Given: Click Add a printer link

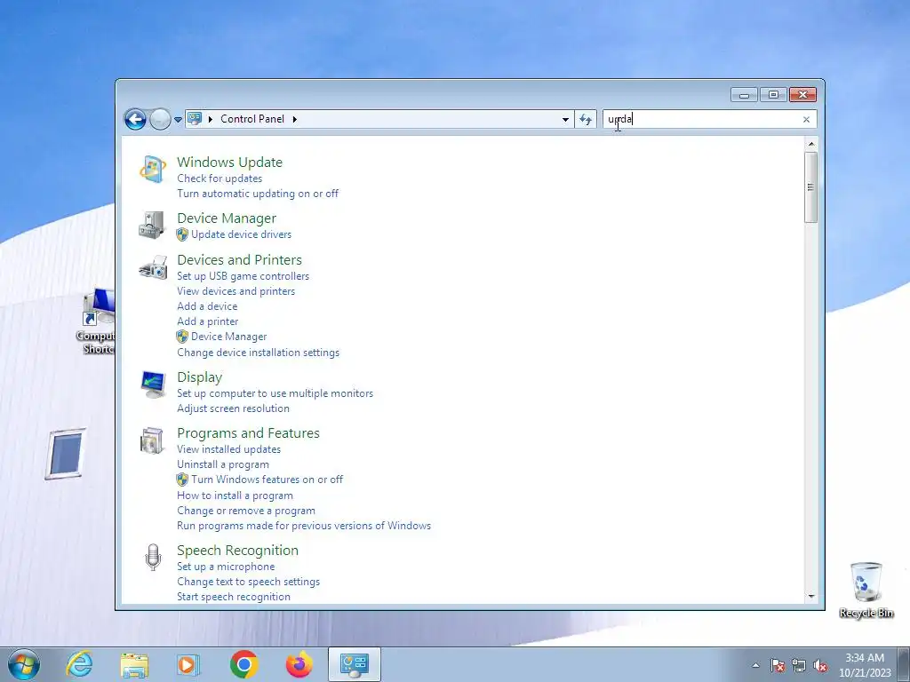Looking at the screenshot, I should [x=208, y=321].
